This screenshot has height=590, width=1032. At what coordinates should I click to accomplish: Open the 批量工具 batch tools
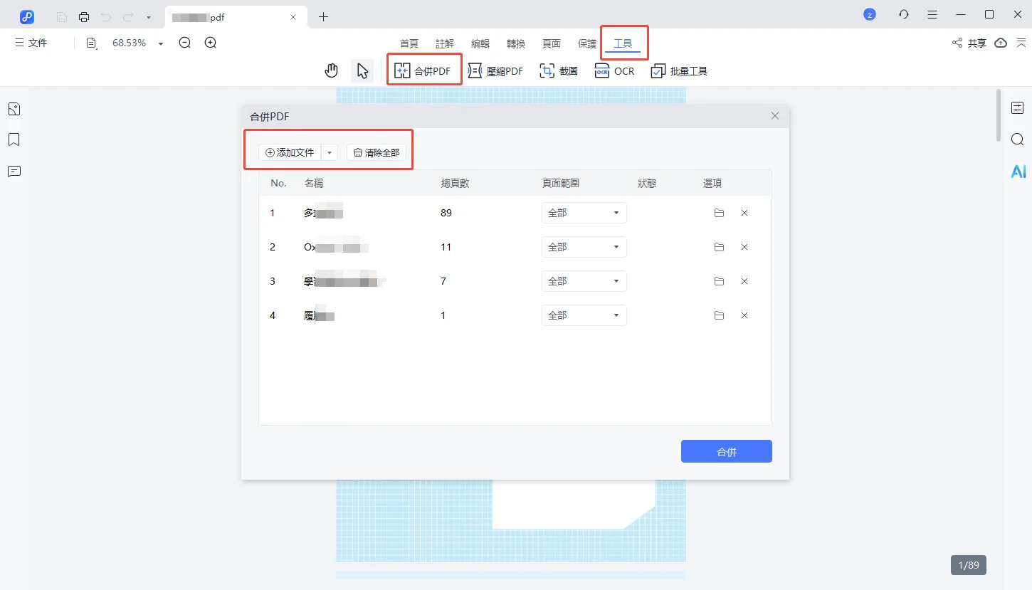pyautogui.click(x=679, y=71)
